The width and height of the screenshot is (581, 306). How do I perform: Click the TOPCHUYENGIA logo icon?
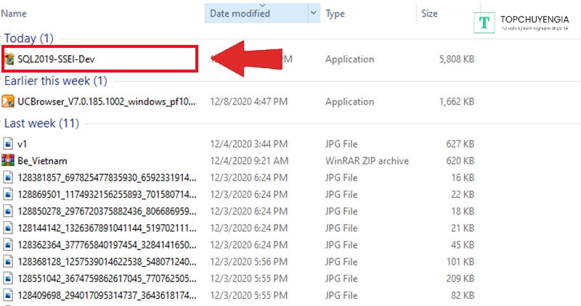(x=484, y=23)
